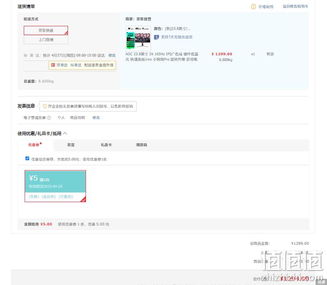This screenshot has width=327, height=285.
Task: Modify the standard delivery time
Action: 112,55
